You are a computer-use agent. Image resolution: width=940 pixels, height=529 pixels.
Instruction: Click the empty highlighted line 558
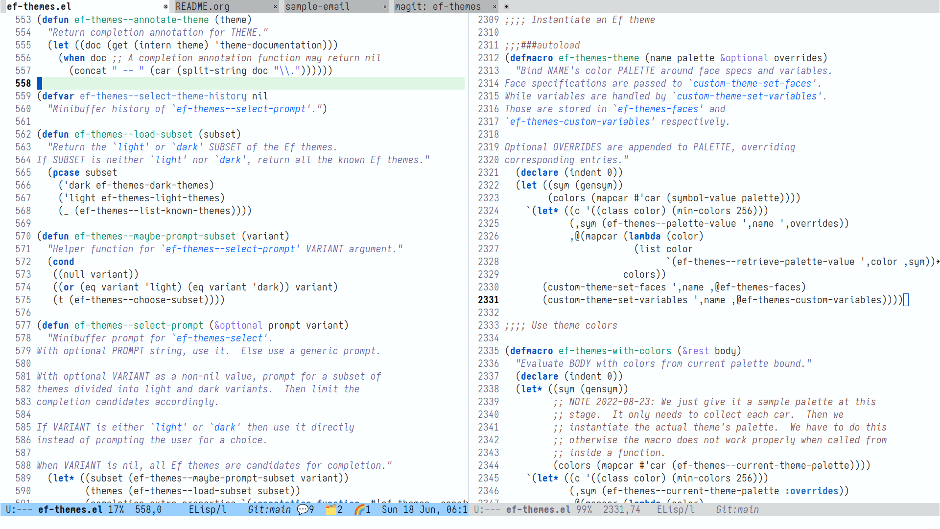[x=245, y=83]
